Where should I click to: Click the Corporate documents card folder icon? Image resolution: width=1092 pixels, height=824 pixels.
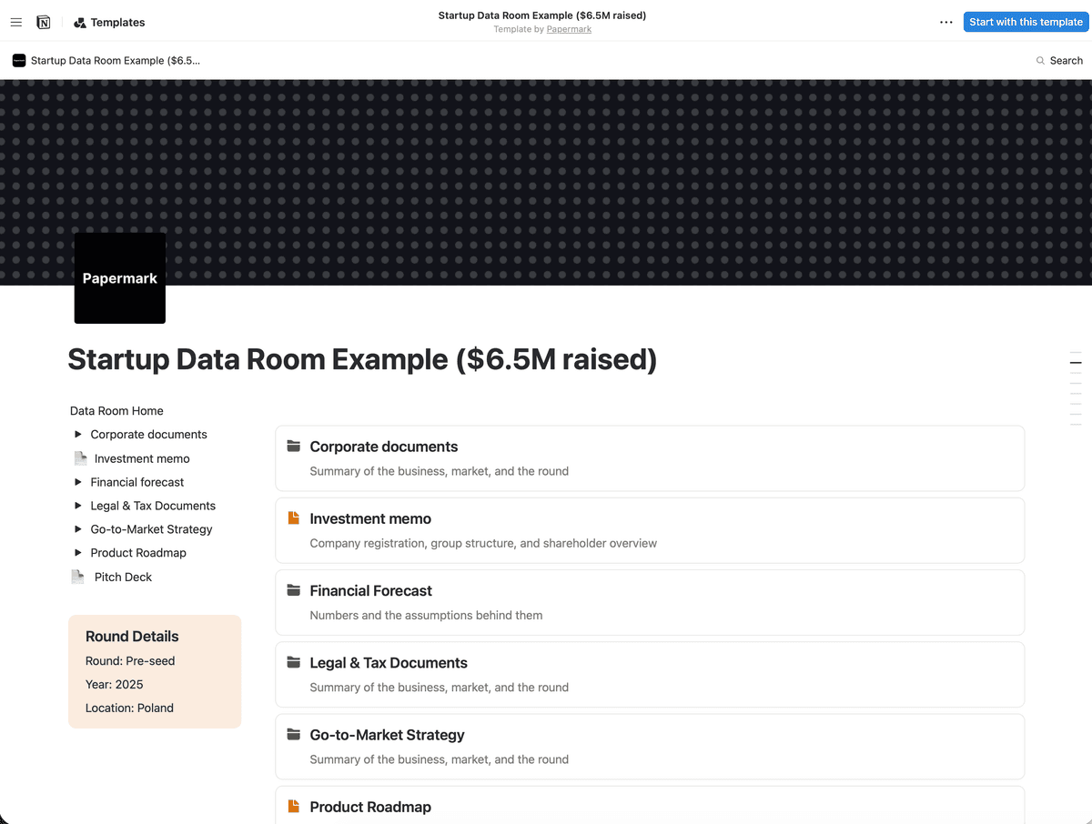tap(293, 446)
